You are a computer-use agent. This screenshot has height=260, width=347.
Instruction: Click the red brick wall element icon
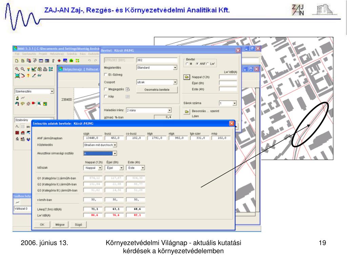(17, 133)
